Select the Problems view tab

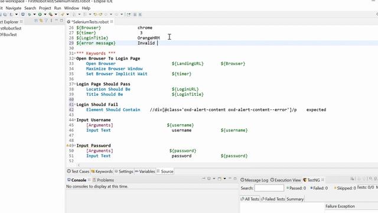coord(103,180)
